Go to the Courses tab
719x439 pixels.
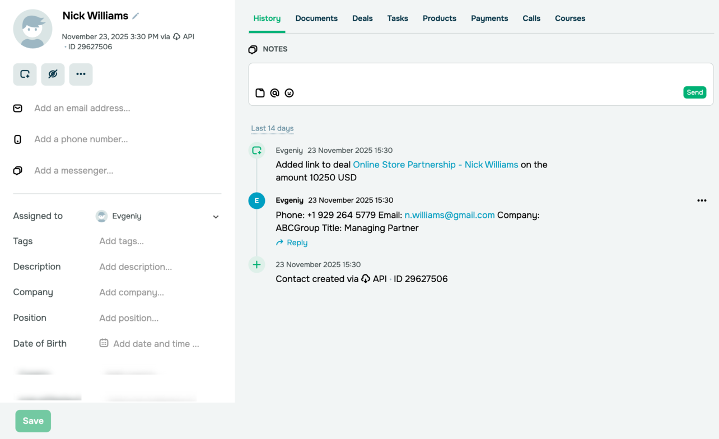point(570,18)
